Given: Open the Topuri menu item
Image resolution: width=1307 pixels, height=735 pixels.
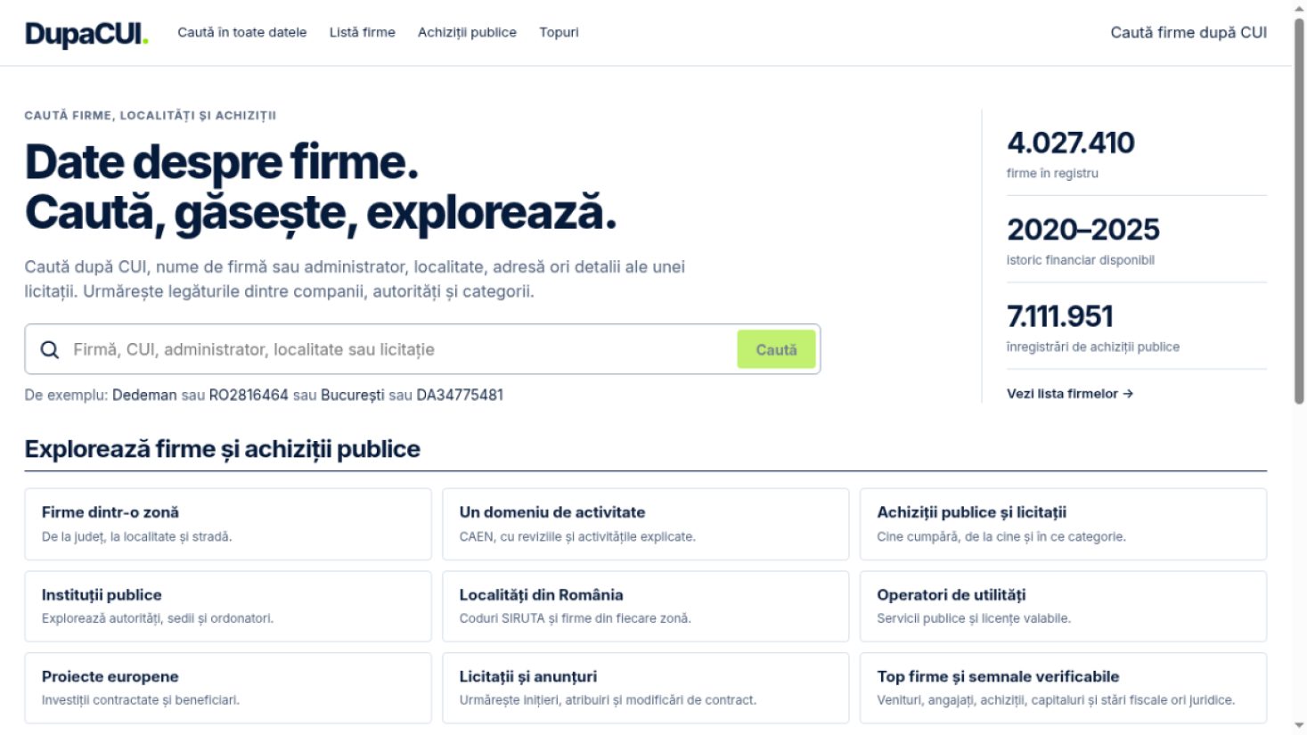Looking at the screenshot, I should pyautogui.click(x=559, y=32).
